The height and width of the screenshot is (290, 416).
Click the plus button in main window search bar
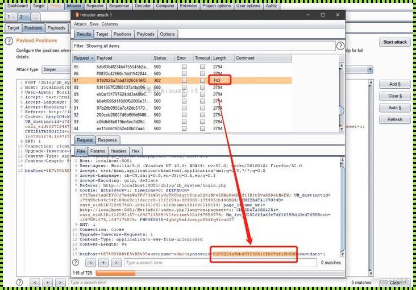(48, 282)
